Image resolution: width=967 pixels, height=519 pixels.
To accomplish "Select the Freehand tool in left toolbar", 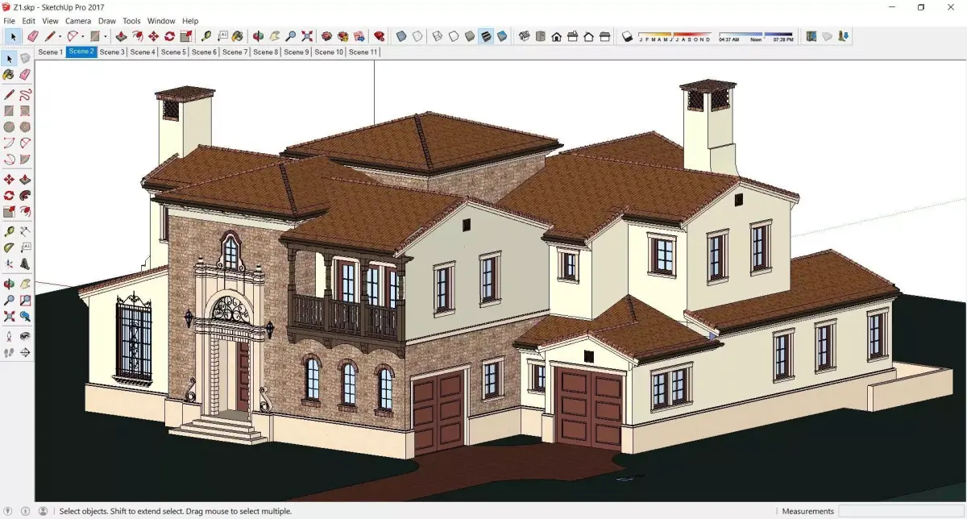I will [x=25, y=94].
